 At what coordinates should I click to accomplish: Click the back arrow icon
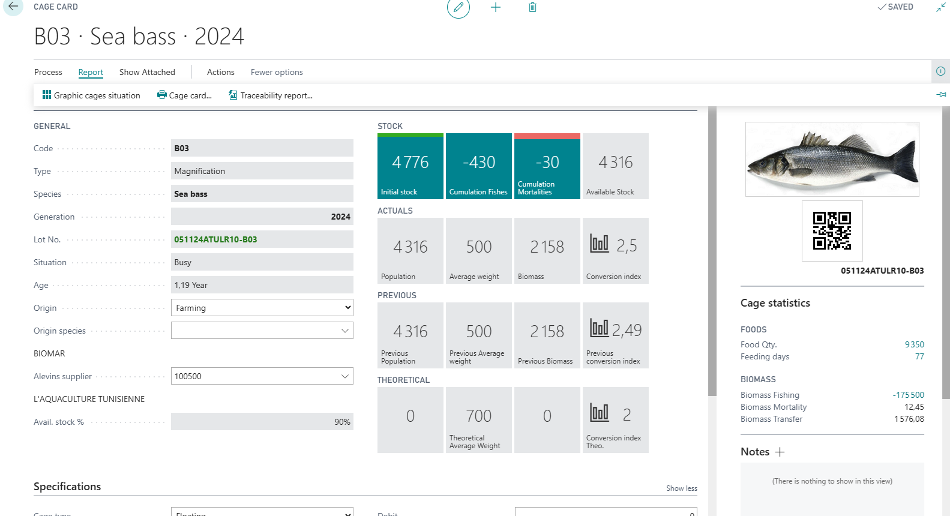tap(13, 7)
